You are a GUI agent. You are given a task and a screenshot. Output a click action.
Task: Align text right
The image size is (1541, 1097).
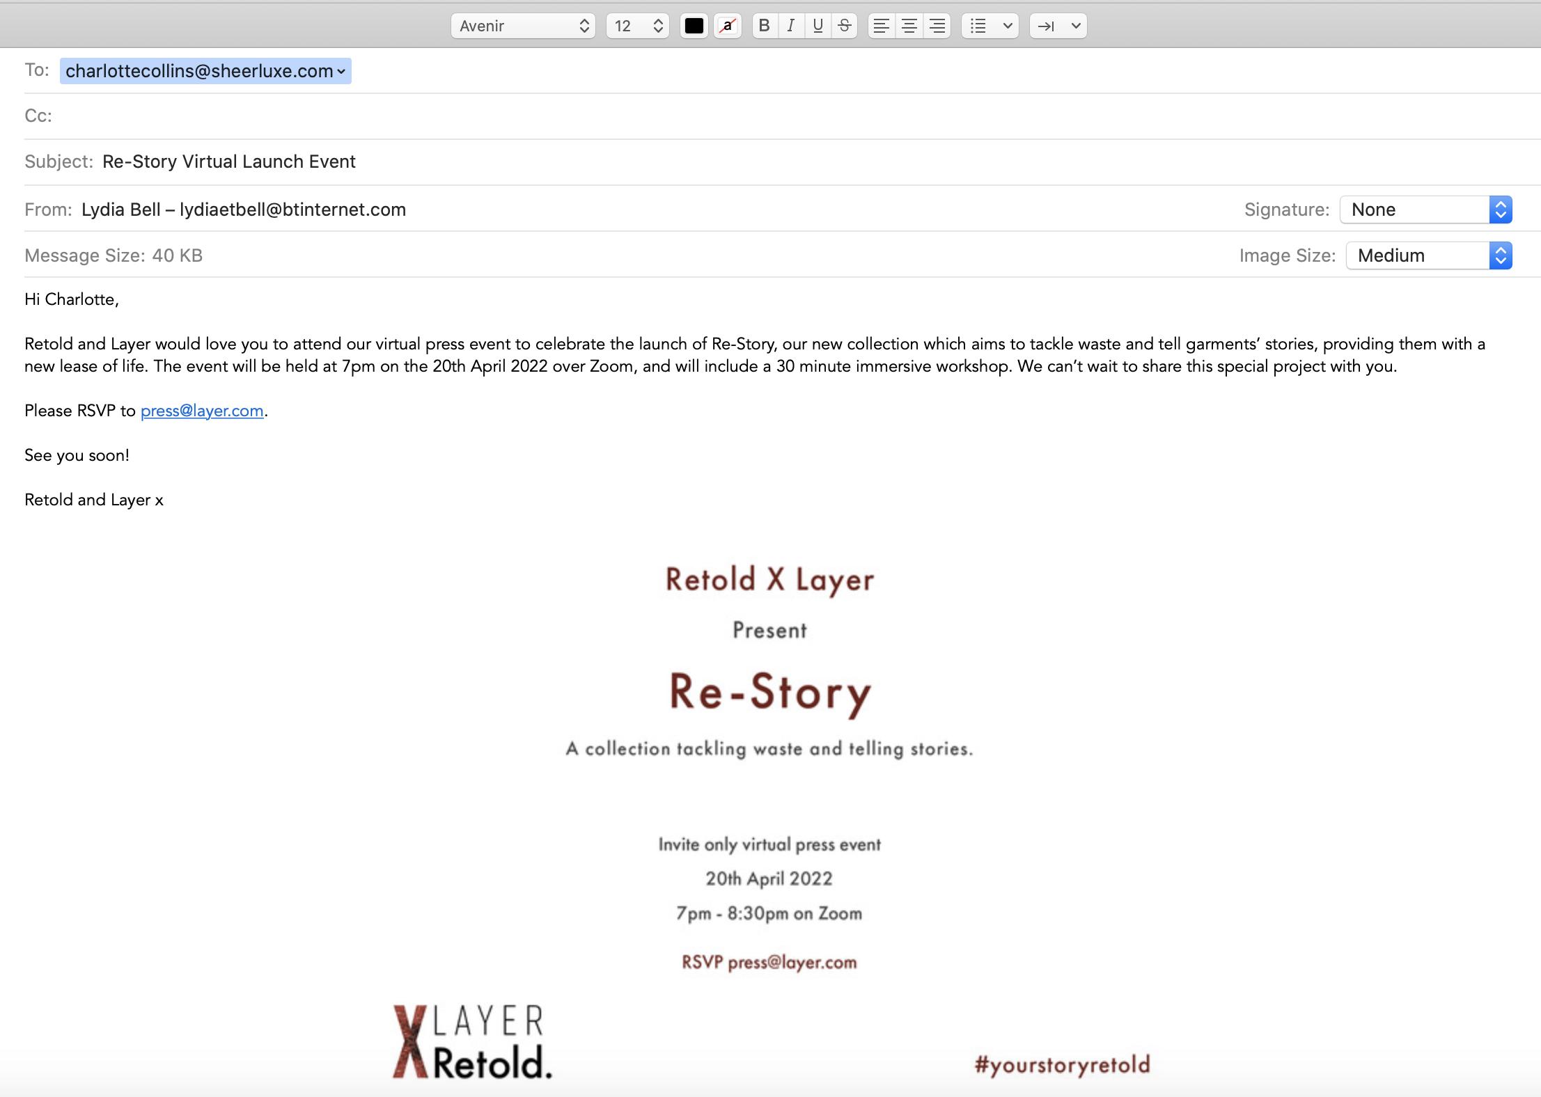click(x=937, y=26)
